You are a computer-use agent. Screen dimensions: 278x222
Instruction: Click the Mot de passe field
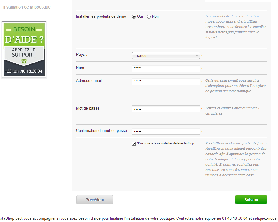coord(166,109)
